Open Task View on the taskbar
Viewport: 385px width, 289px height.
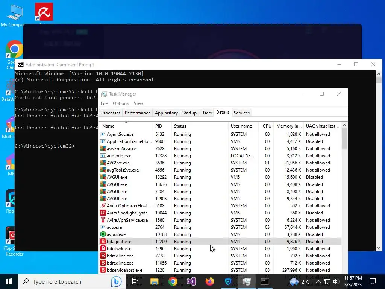(x=135, y=281)
